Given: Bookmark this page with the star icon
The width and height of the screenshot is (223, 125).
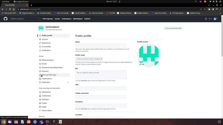Looking at the screenshot, I should coord(205,9).
